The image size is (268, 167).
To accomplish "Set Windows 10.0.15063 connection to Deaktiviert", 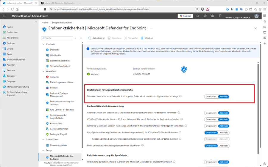I will pos(211,126).
